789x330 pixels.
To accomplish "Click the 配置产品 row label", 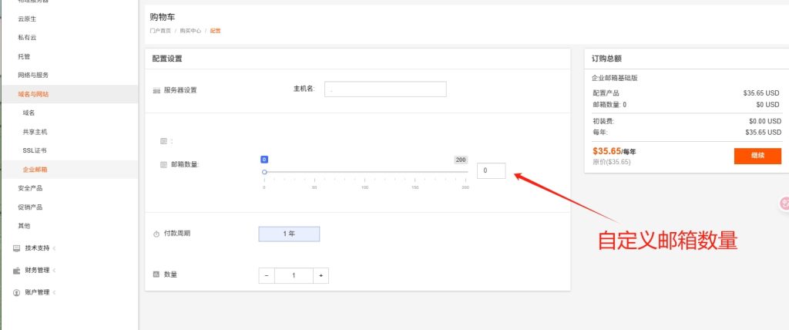I will [606, 93].
